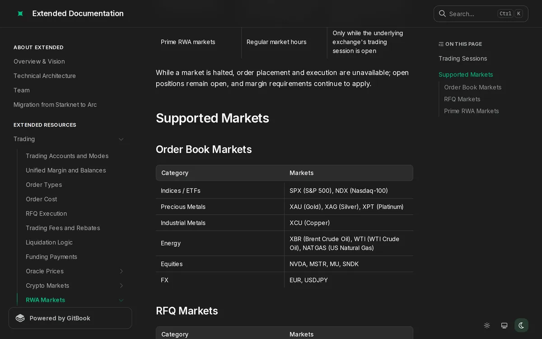Open Migration from Starknet to Arc
The height and width of the screenshot is (339, 542).
coord(55,105)
